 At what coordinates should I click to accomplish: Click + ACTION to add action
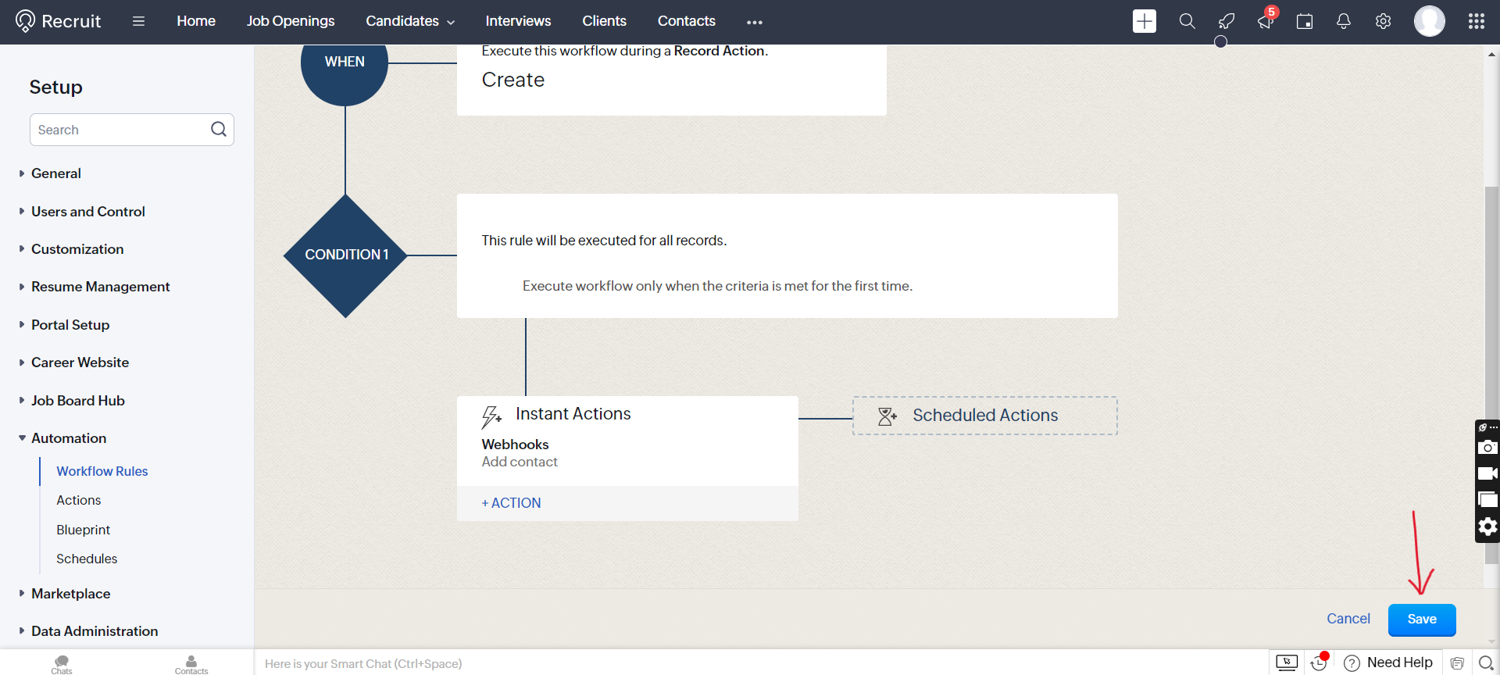(512, 503)
